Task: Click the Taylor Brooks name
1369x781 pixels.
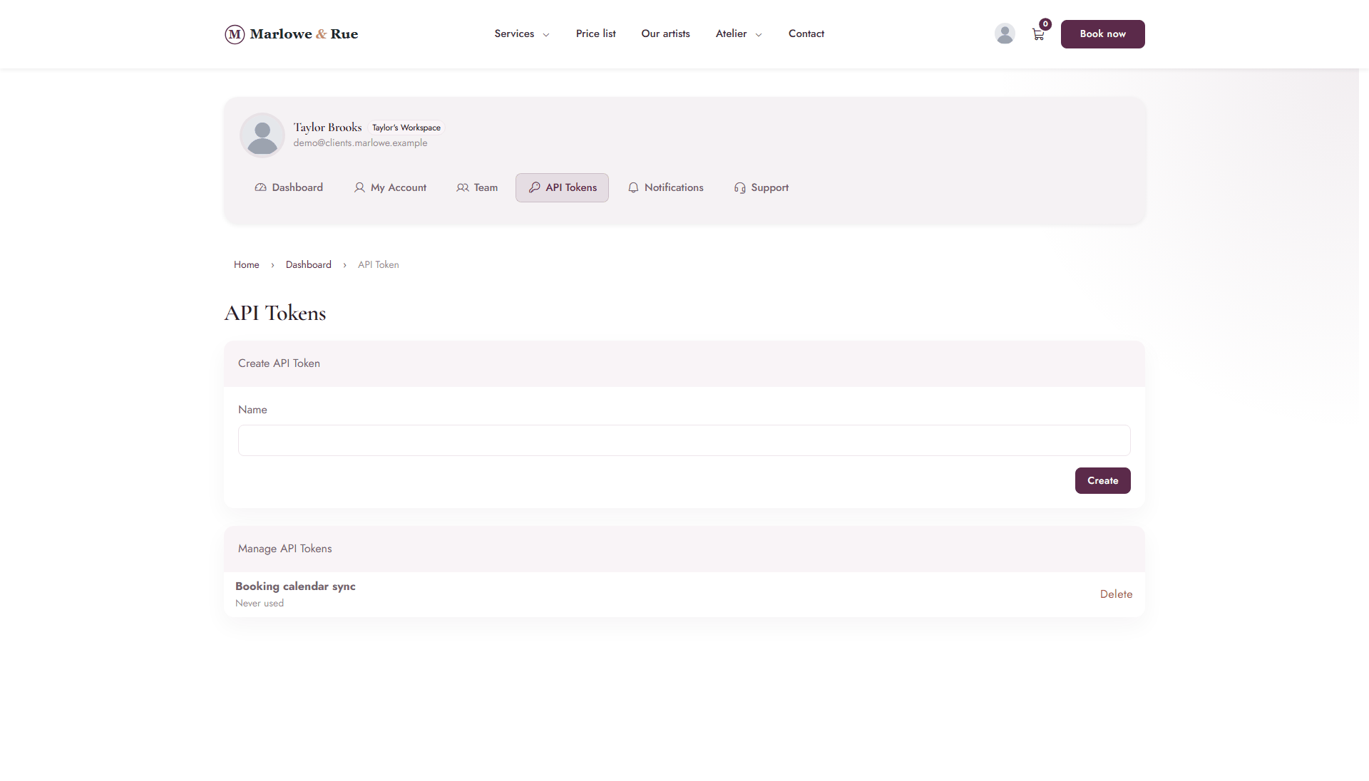Action: coord(327,128)
